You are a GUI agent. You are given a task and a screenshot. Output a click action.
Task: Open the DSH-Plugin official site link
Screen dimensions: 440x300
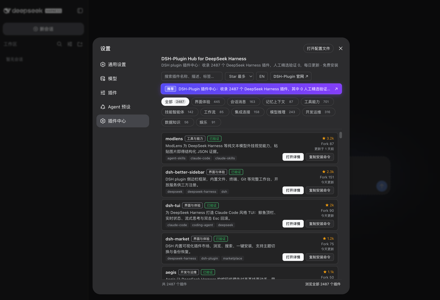click(291, 76)
